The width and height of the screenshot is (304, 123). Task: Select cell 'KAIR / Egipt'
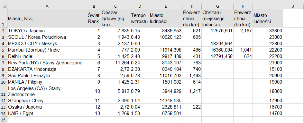(47, 113)
